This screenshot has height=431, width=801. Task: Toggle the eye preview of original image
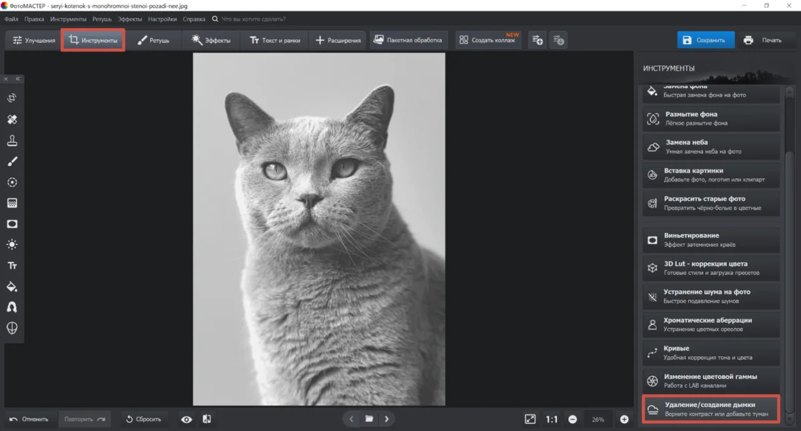click(186, 419)
